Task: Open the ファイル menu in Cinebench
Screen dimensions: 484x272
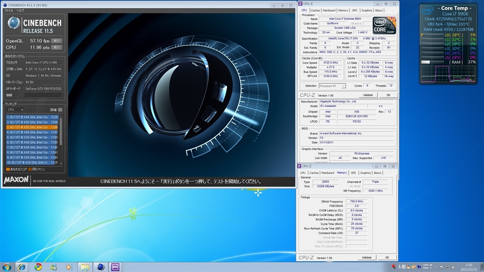Action: point(9,10)
